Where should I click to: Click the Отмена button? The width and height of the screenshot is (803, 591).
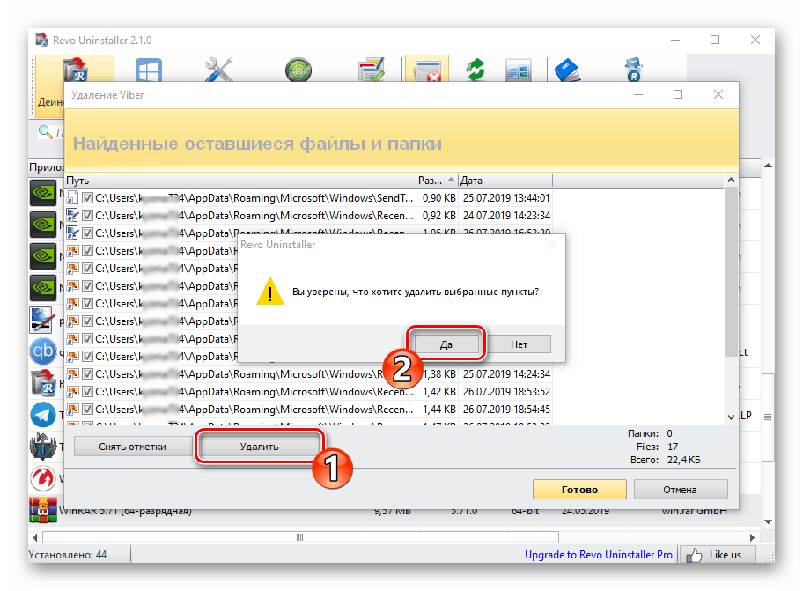tap(680, 490)
